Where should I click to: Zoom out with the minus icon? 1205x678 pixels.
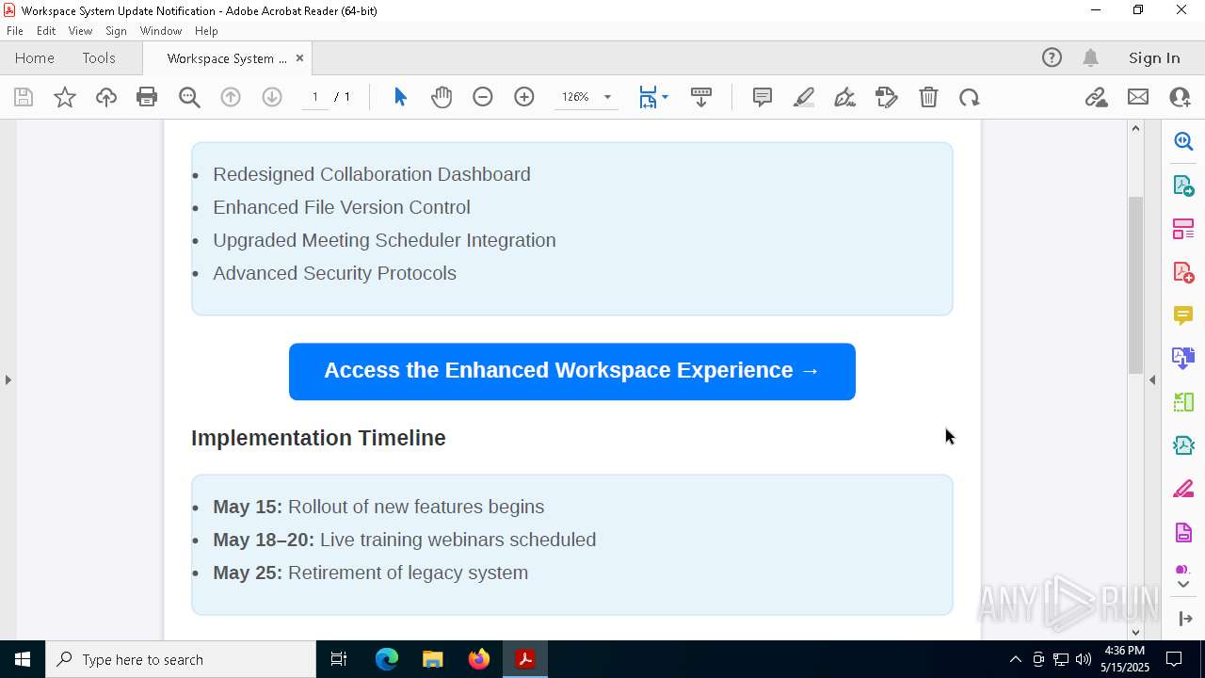483,97
